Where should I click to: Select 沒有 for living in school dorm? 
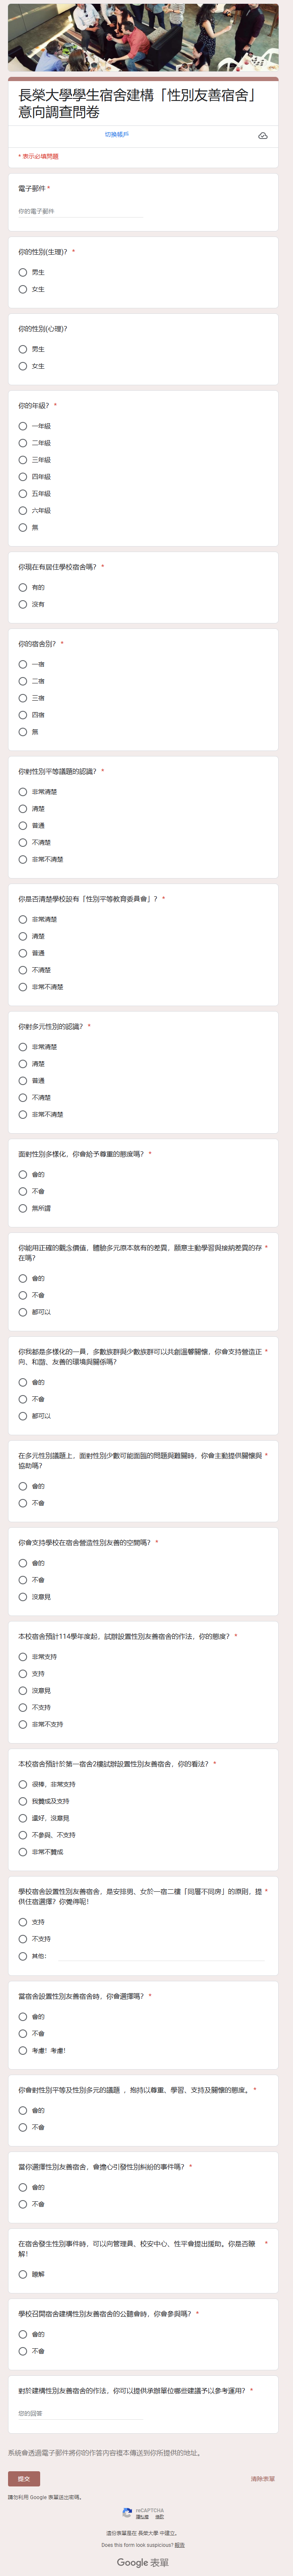[x=23, y=604]
